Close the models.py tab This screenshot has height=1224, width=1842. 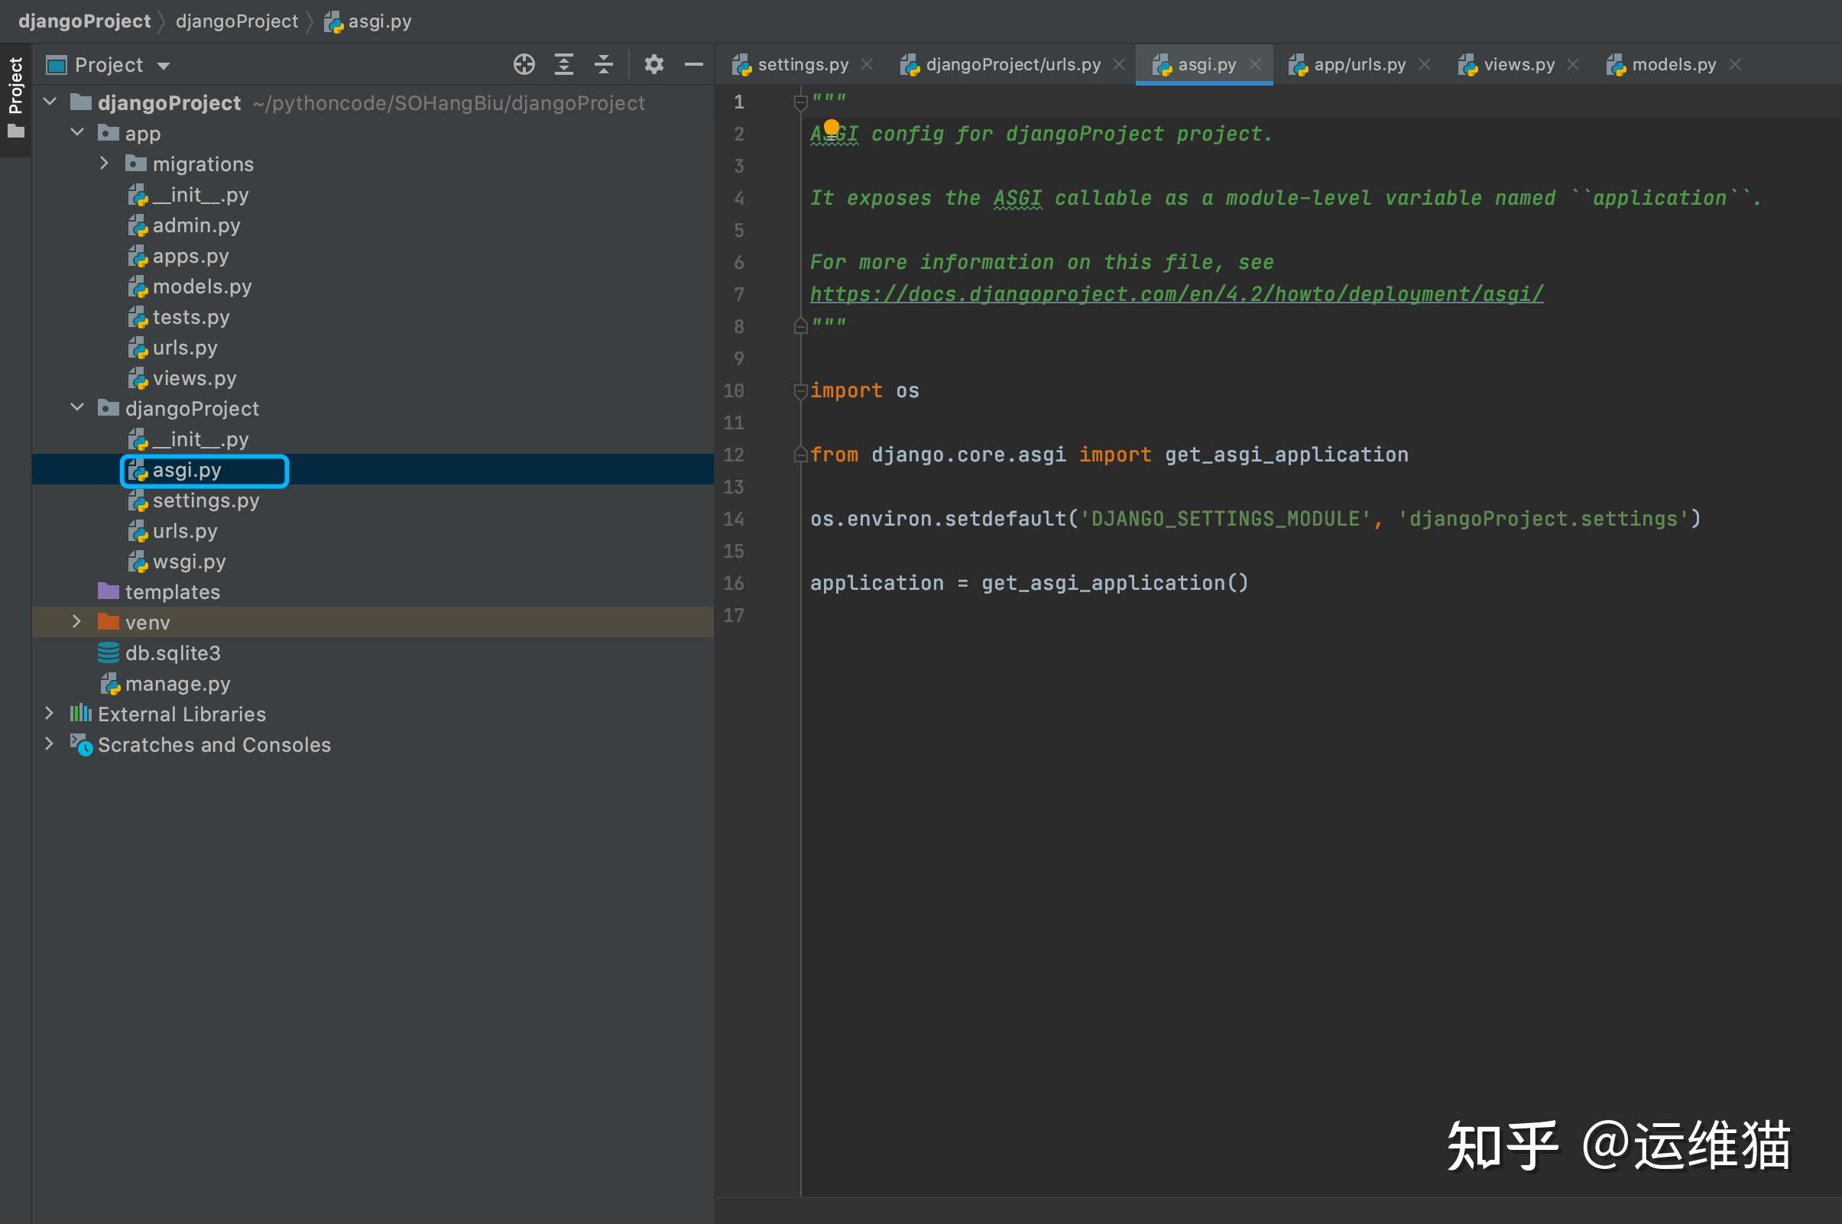point(1735,65)
